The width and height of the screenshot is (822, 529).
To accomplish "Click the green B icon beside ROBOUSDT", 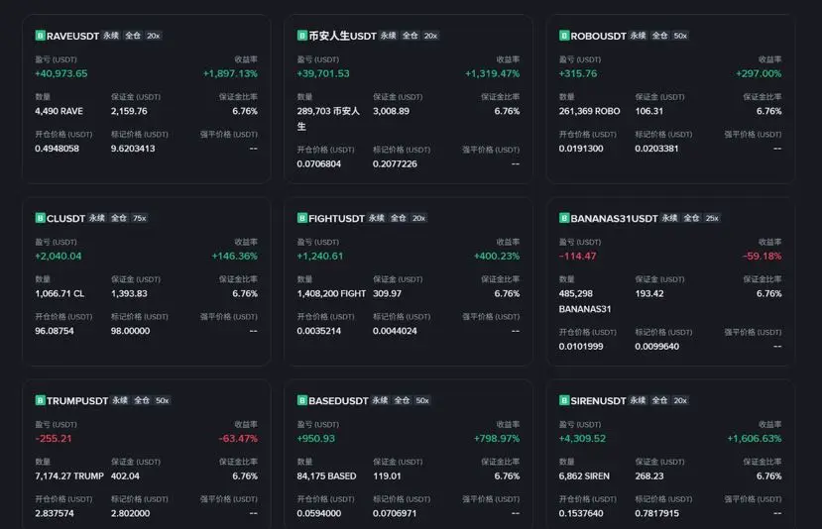I will [x=564, y=36].
